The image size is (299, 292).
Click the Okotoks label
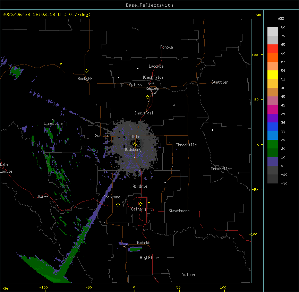[143, 243]
